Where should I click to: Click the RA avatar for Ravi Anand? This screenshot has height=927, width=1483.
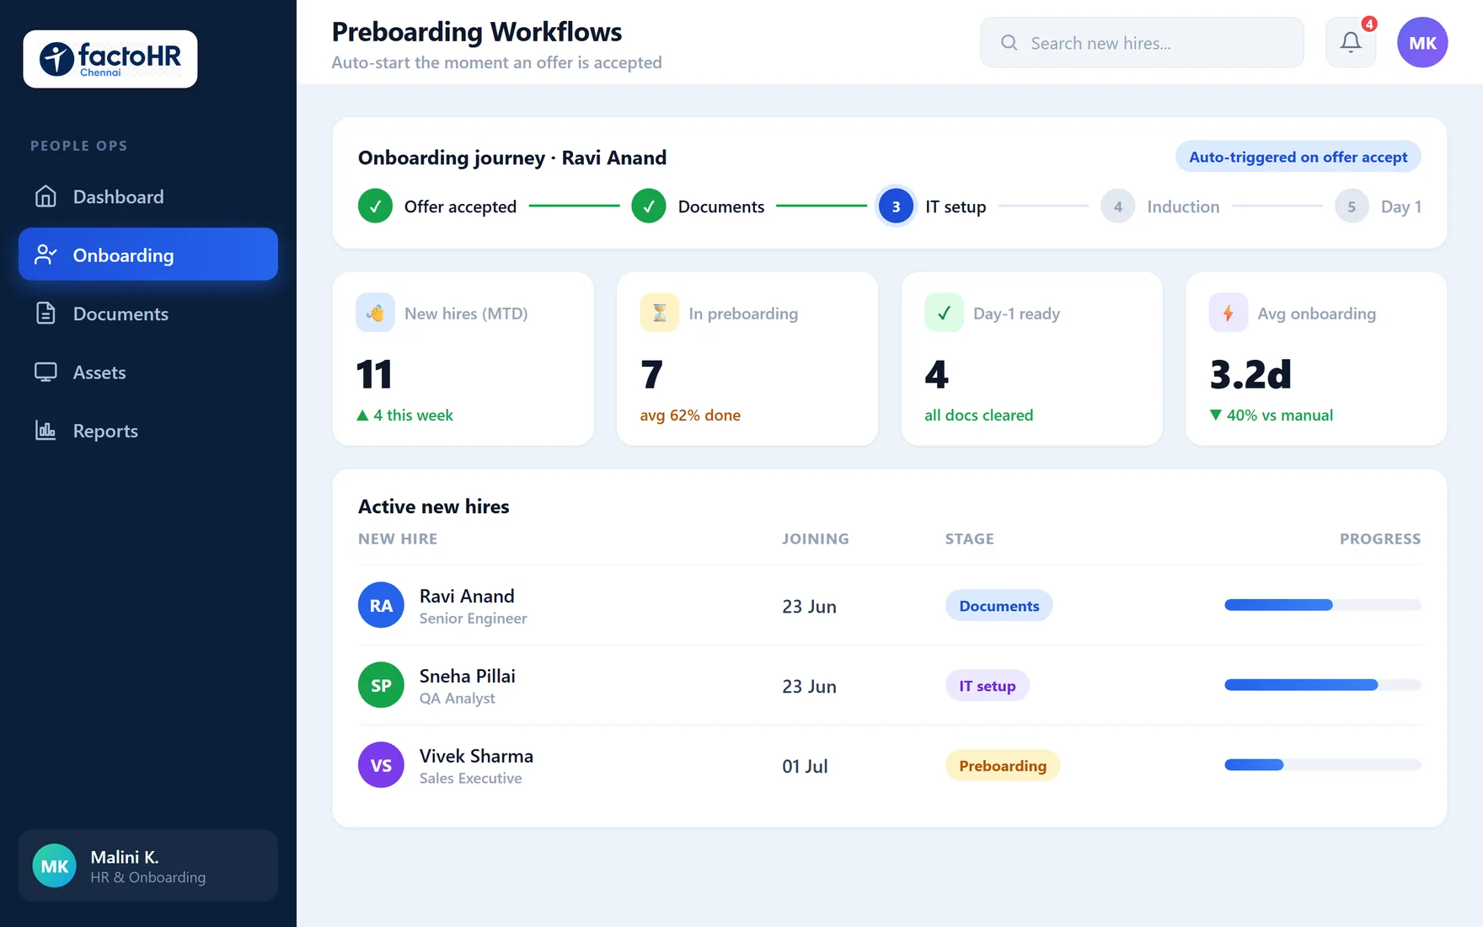(x=381, y=605)
